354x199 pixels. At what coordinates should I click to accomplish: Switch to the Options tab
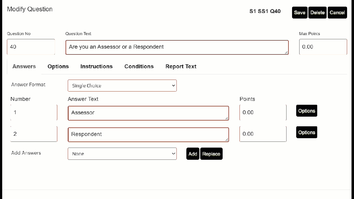pyautogui.click(x=58, y=66)
